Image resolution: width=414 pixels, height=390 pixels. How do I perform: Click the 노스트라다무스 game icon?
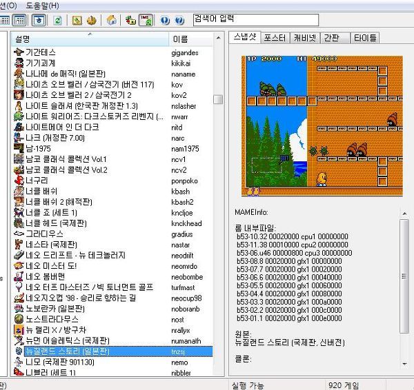pyautogui.click(x=19, y=319)
